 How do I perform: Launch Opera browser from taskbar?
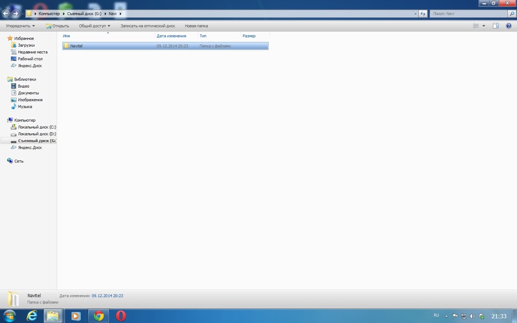point(121,316)
